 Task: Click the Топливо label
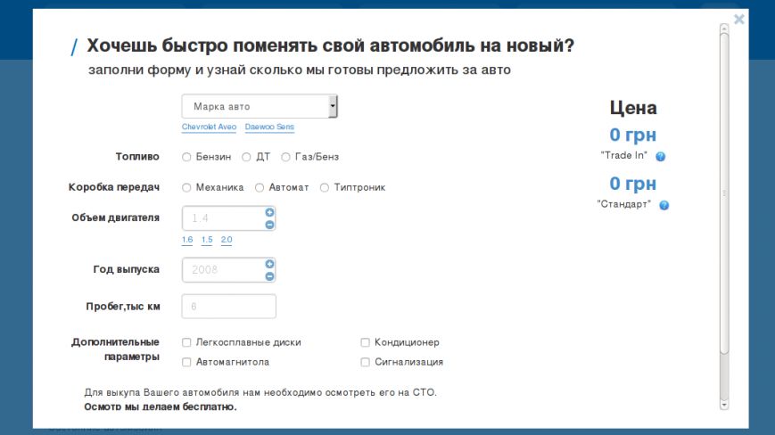coord(137,157)
